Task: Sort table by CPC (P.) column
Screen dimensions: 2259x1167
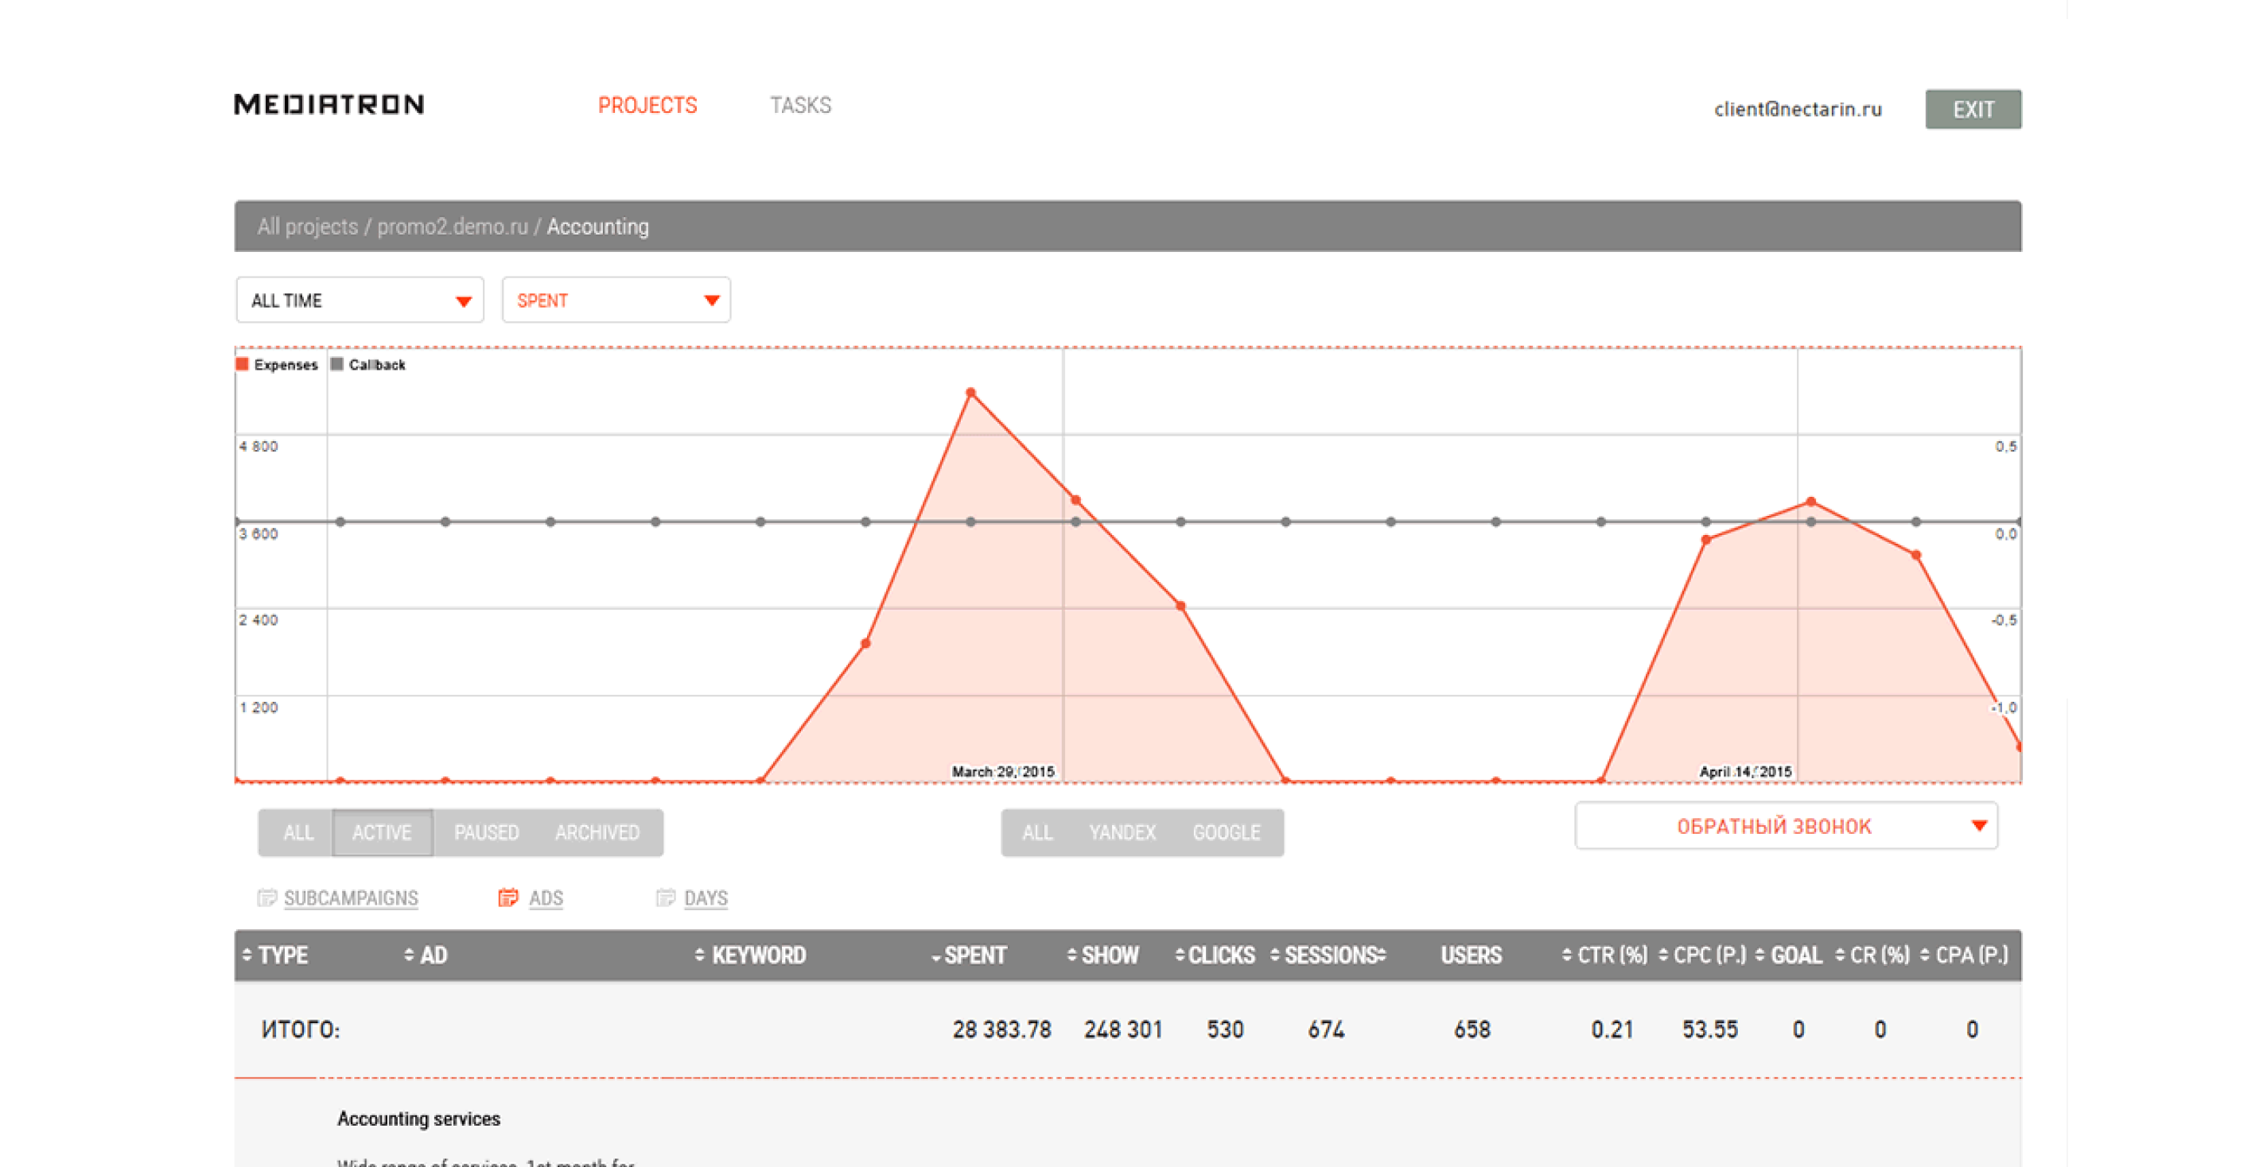Action: 1701,956
